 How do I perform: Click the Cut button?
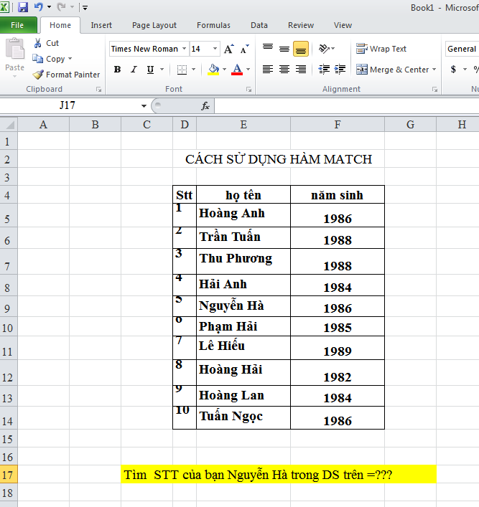(x=46, y=43)
